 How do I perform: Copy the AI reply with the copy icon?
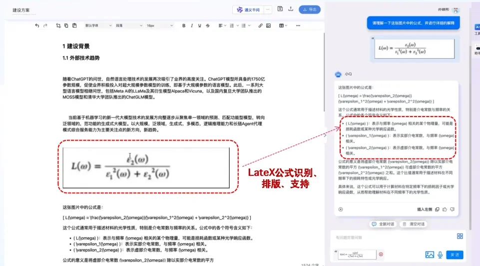pos(438,210)
